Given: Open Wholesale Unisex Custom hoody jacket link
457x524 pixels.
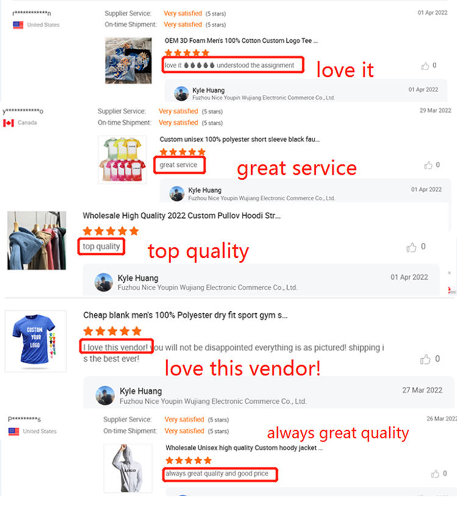Looking at the screenshot, I should coord(244,448).
